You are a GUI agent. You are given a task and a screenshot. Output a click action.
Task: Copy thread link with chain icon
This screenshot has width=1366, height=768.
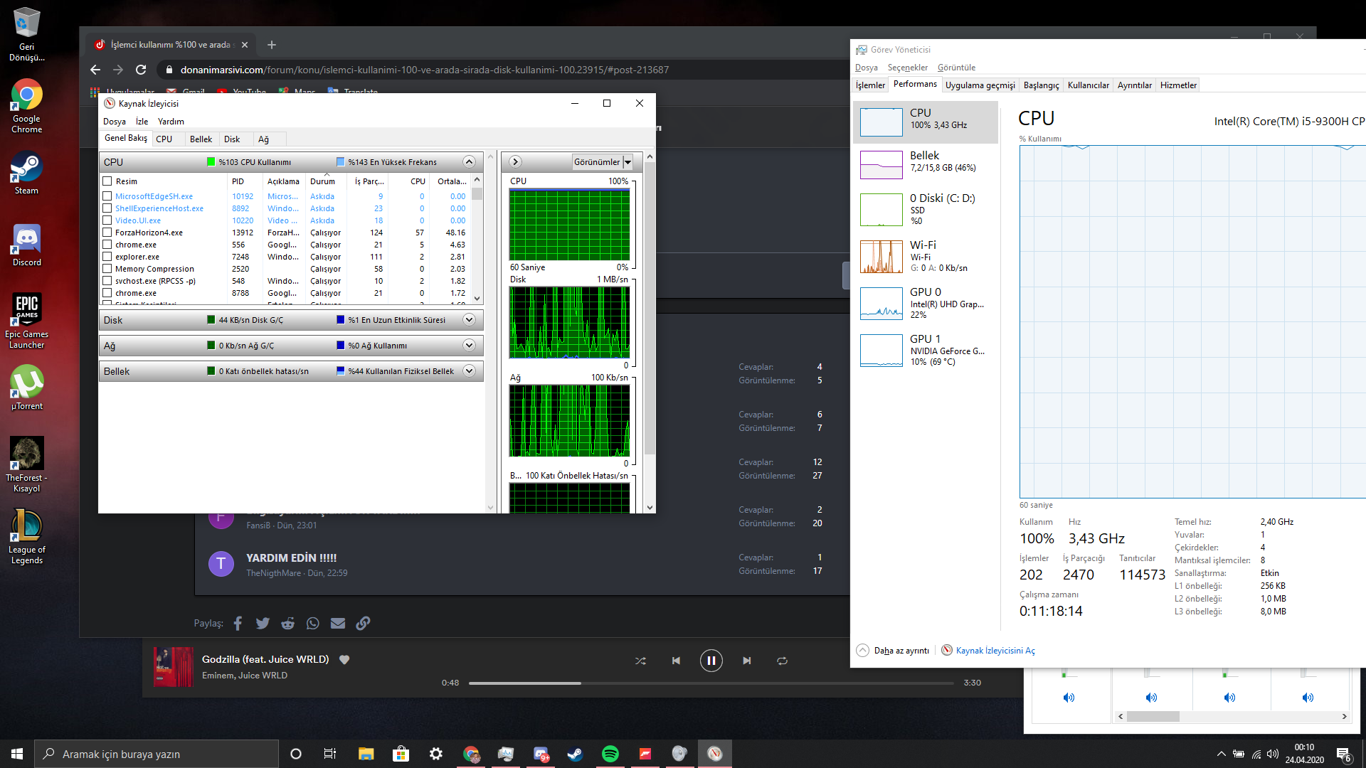point(363,624)
